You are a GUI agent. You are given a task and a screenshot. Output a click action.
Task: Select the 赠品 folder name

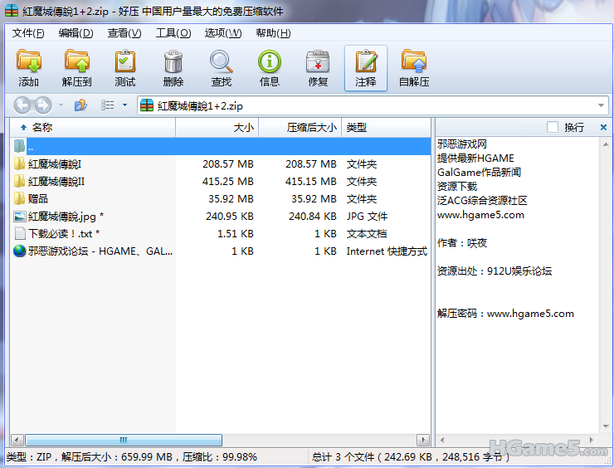tap(38, 198)
